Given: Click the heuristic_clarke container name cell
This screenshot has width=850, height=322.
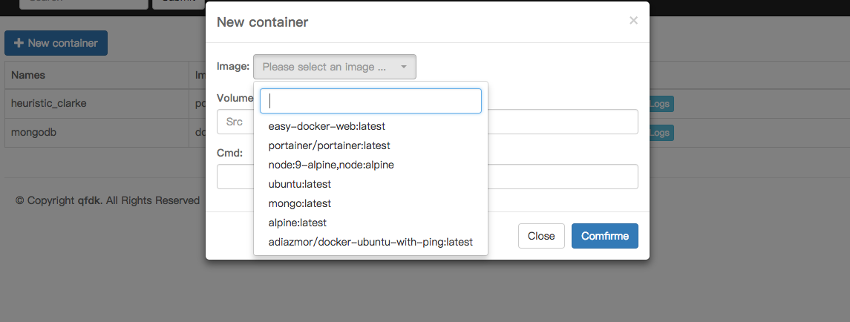Looking at the screenshot, I should (49, 103).
